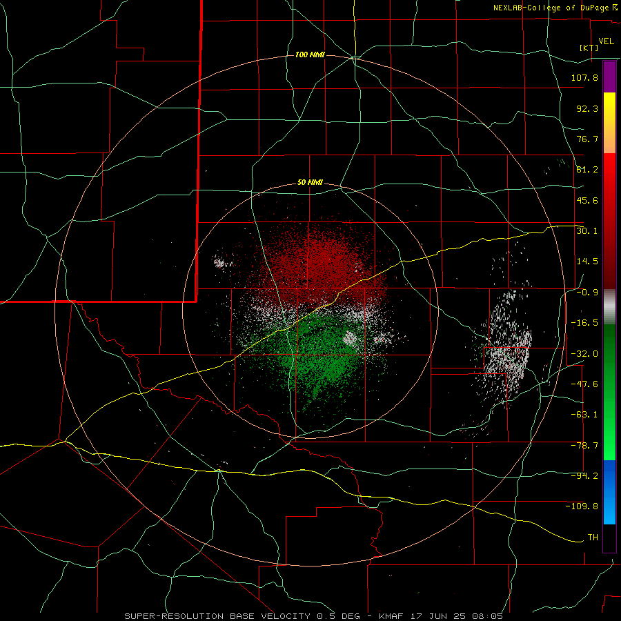The image size is (621, 621).
Task: Click the blue segment of color bar
Action: pyautogui.click(x=609, y=492)
